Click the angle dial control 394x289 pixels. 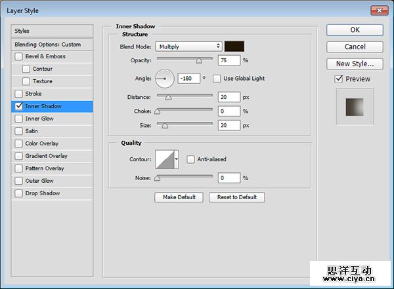[165, 79]
